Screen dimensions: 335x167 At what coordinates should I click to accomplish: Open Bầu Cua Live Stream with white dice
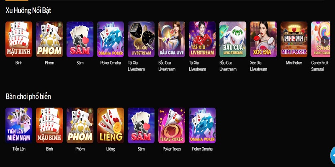(233, 39)
